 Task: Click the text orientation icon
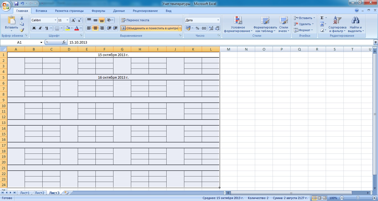pyautogui.click(x=109, y=20)
